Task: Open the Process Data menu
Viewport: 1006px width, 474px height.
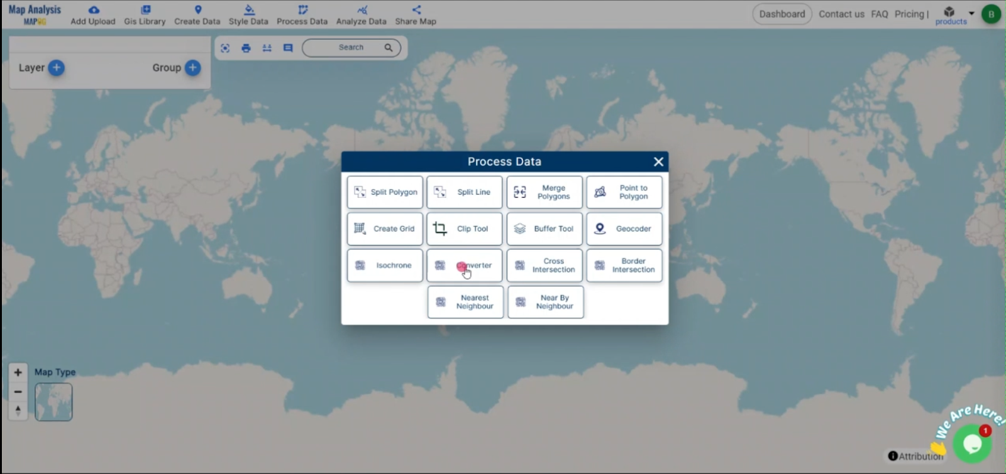Action: click(302, 15)
